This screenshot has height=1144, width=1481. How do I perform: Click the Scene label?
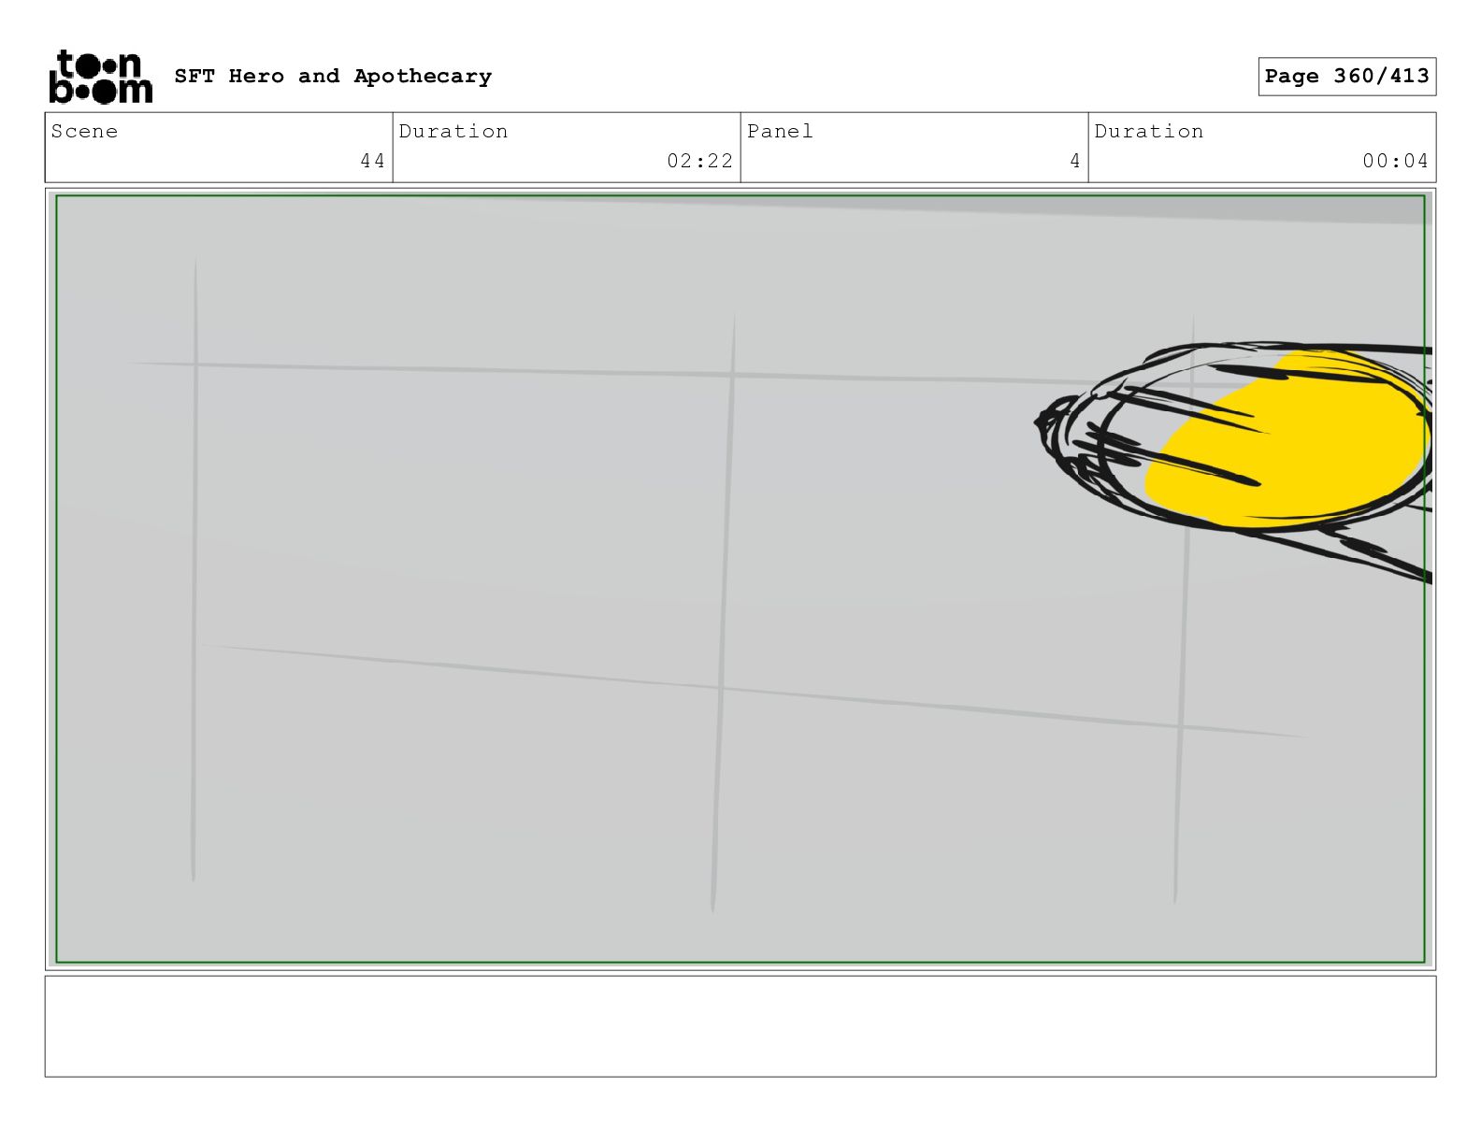pos(85,132)
